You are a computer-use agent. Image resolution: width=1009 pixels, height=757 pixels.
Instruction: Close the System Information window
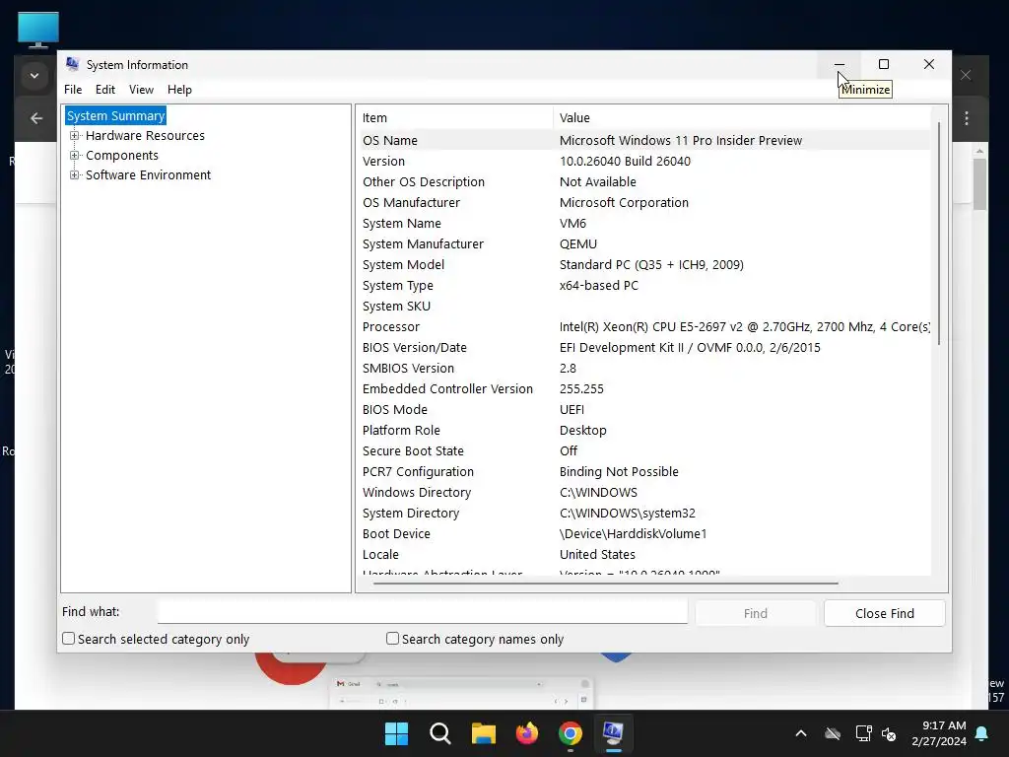click(929, 64)
